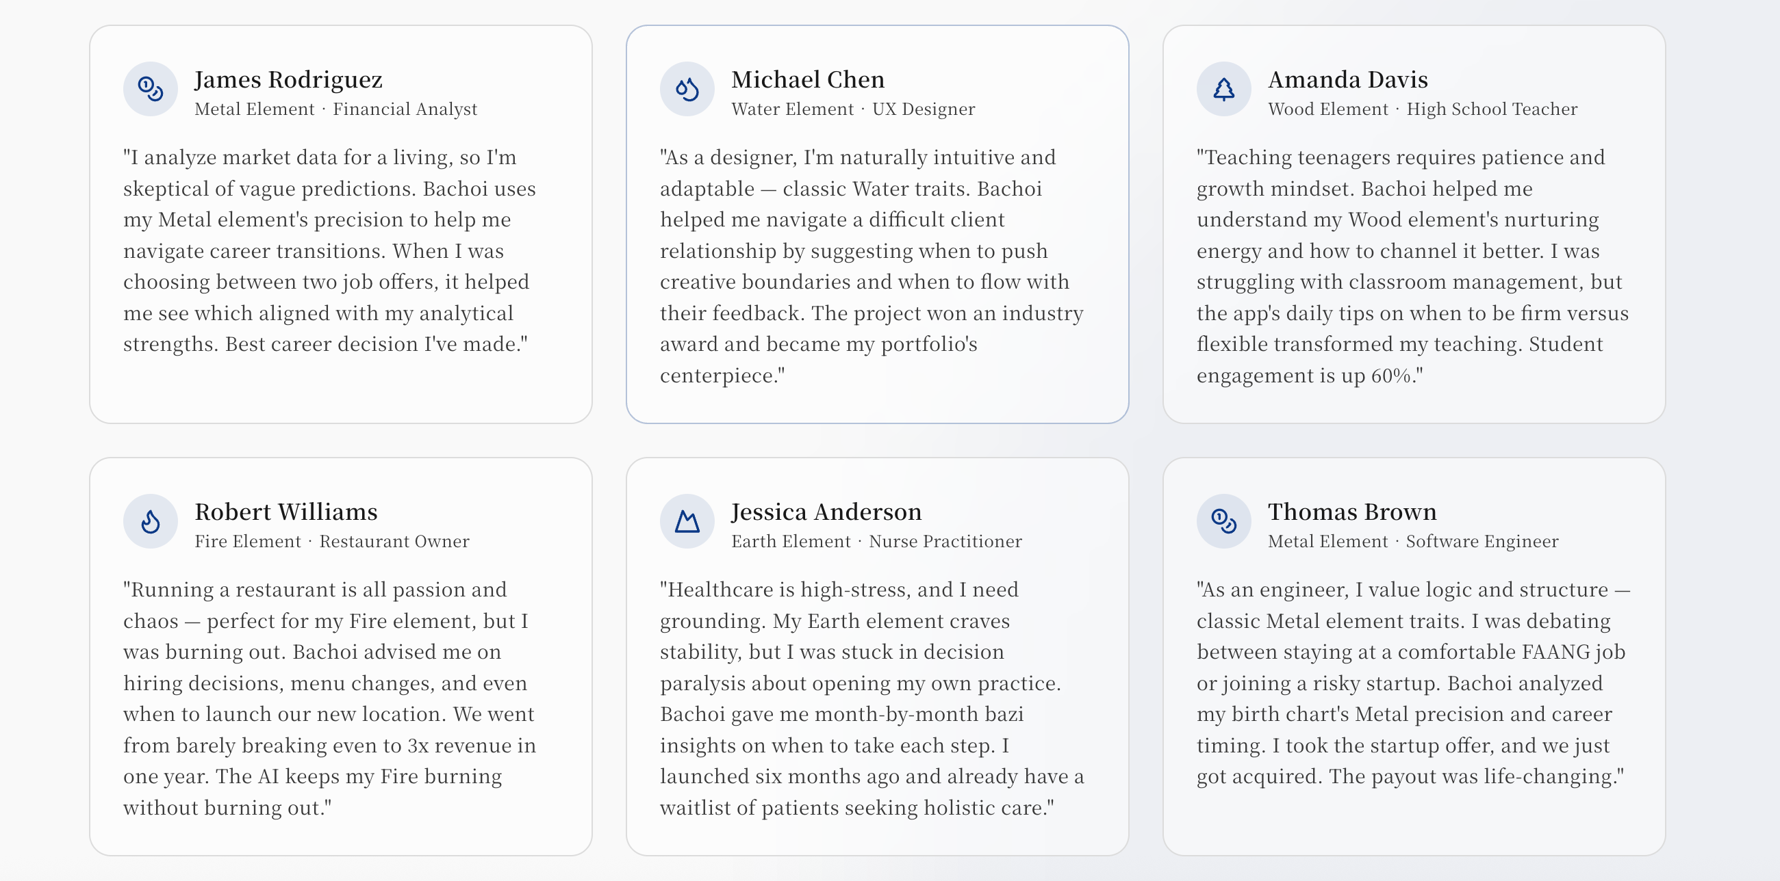Click the 'Metal Element · Software Engineer' subtitle
The height and width of the screenshot is (881, 1780).
(1413, 541)
